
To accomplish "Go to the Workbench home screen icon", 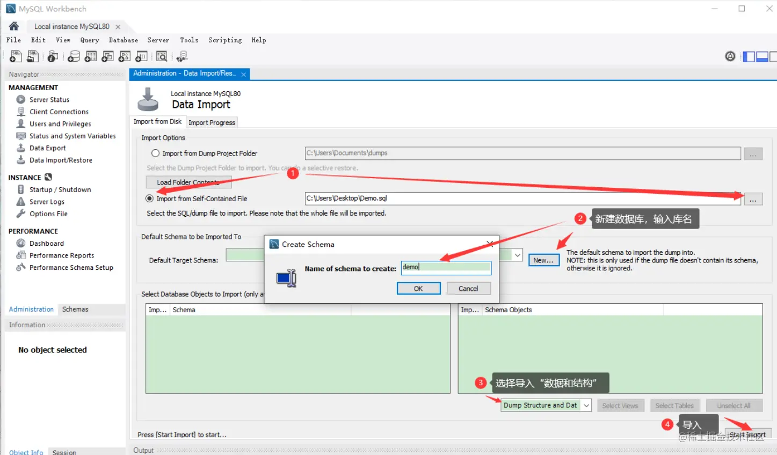I will click(x=14, y=26).
